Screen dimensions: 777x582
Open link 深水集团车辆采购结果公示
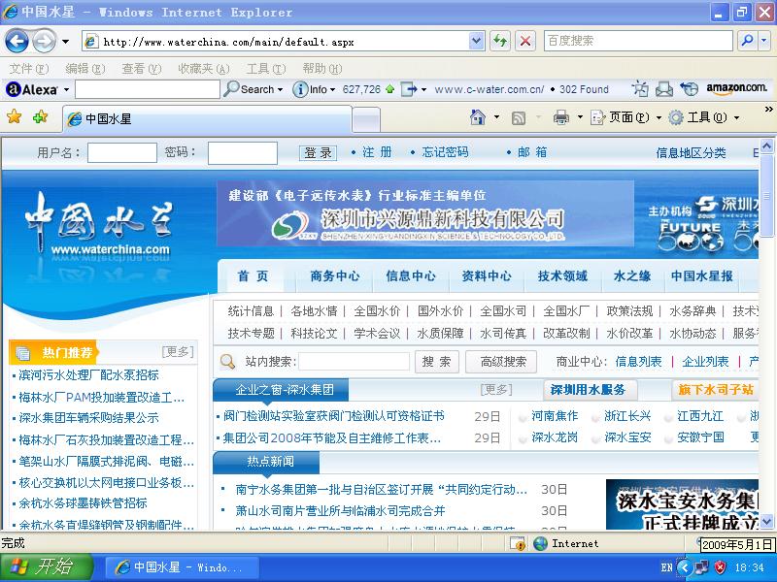point(88,418)
